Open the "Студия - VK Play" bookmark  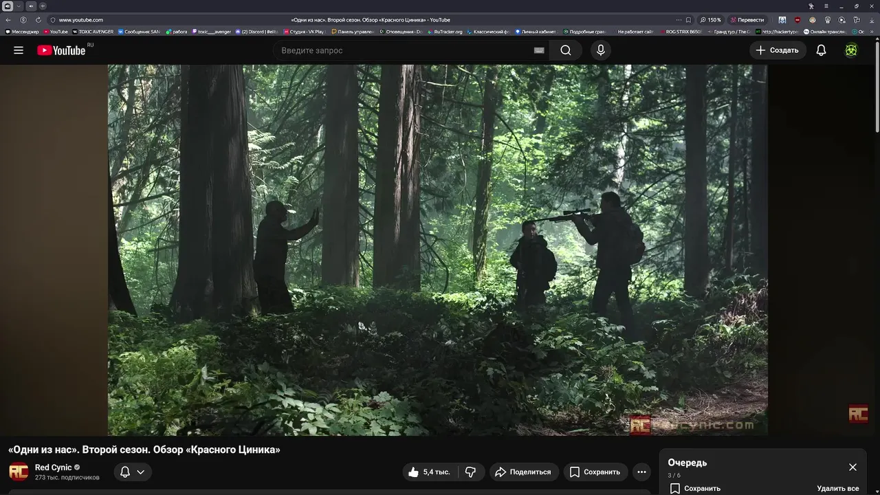click(x=304, y=32)
